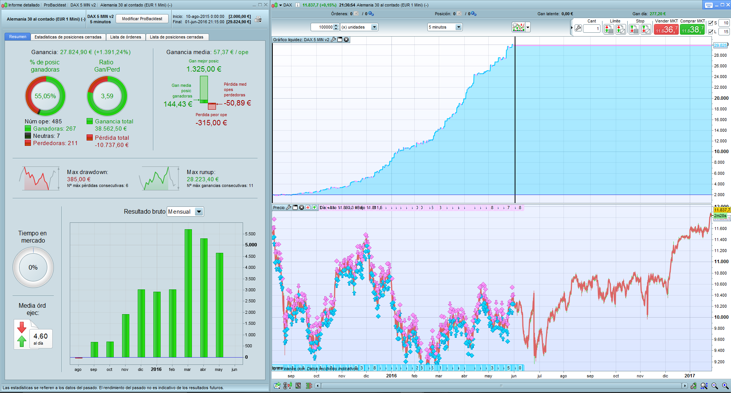
Task: Click the Cant quantity input field
Action: tap(592, 29)
